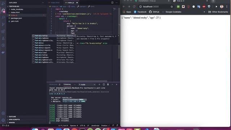
Task: Open a new Chrome tab
Action: [x=213, y=1]
